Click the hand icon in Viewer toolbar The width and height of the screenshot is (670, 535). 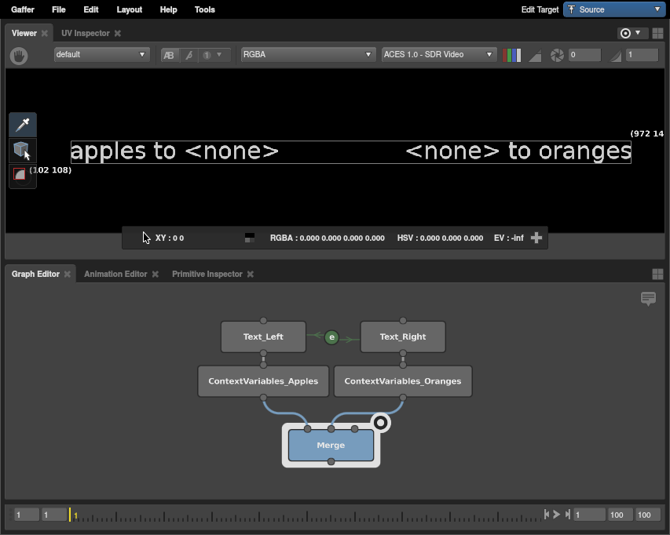(x=19, y=56)
